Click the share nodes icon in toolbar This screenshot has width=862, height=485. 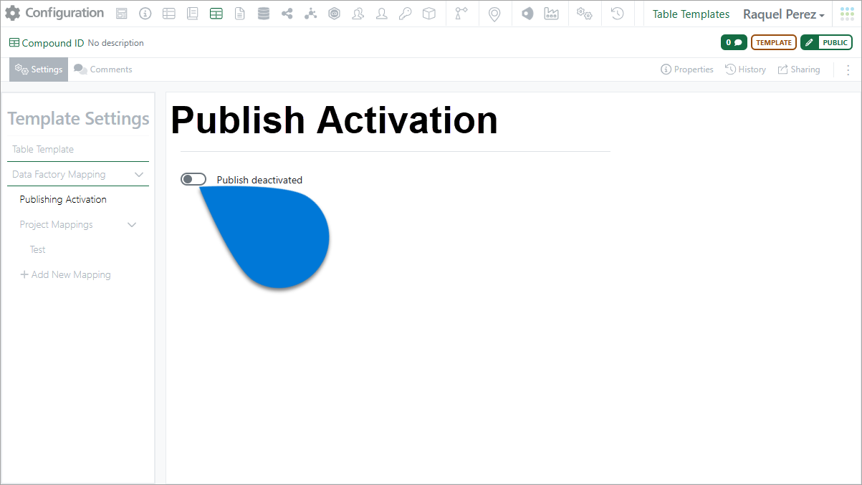[287, 14]
